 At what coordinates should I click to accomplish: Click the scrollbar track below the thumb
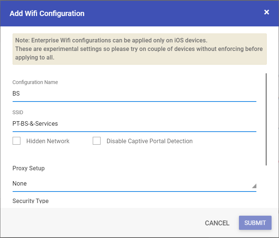pos(266,186)
